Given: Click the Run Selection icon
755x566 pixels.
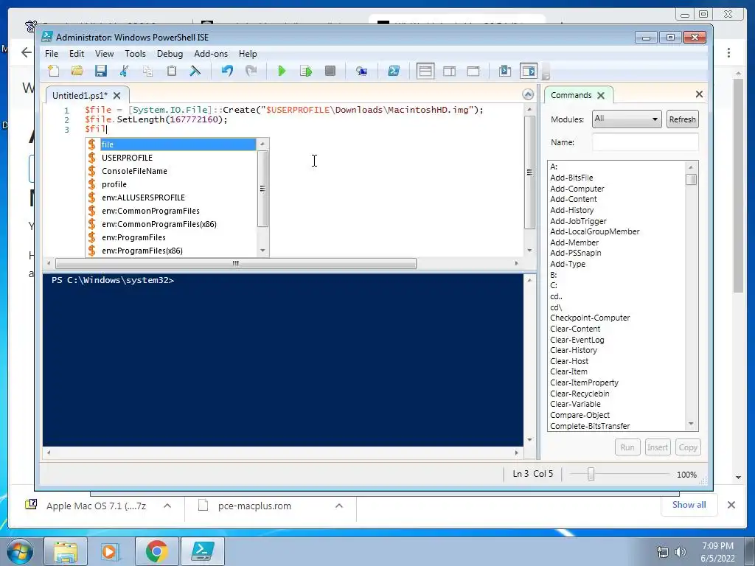Looking at the screenshot, I should pyautogui.click(x=306, y=71).
